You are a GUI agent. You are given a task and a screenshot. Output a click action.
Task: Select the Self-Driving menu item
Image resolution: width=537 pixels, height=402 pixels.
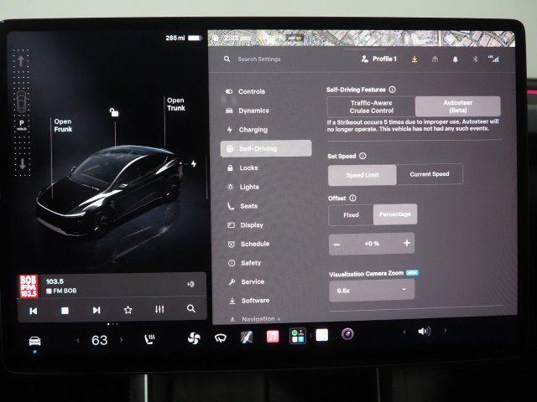click(x=266, y=149)
